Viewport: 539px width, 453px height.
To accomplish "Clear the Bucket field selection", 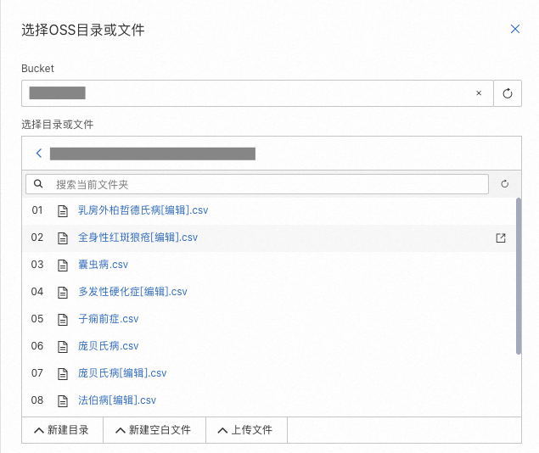I will (x=479, y=93).
